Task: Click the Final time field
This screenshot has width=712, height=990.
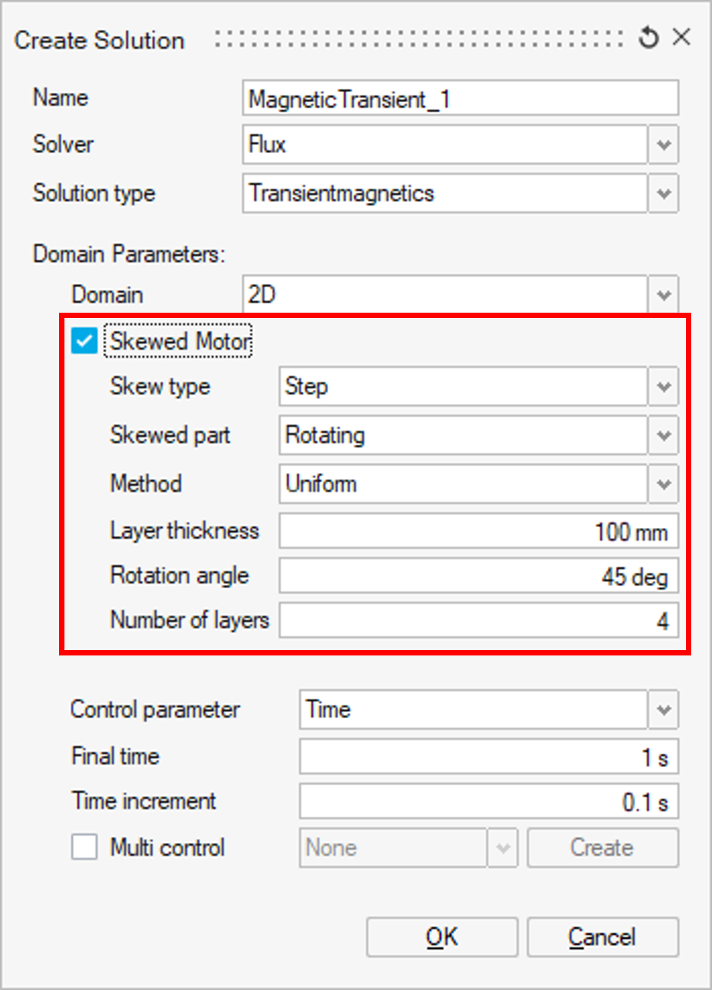Action: click(488, 757)
